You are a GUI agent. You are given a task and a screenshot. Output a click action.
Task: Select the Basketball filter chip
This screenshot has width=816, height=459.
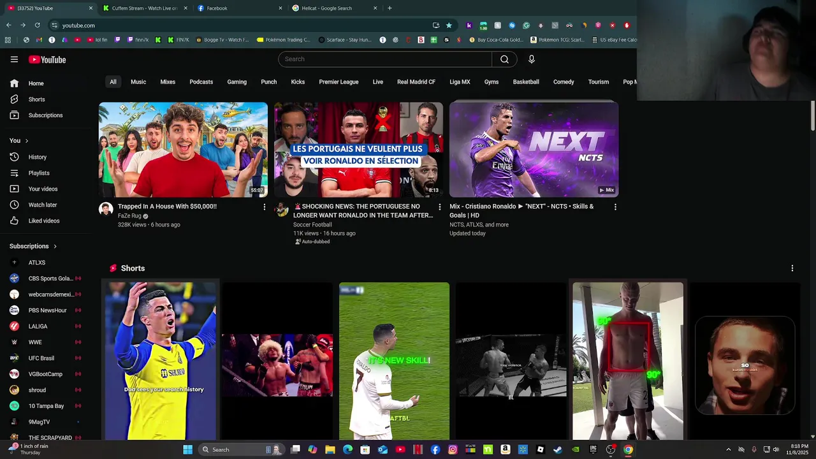(526, 82)
